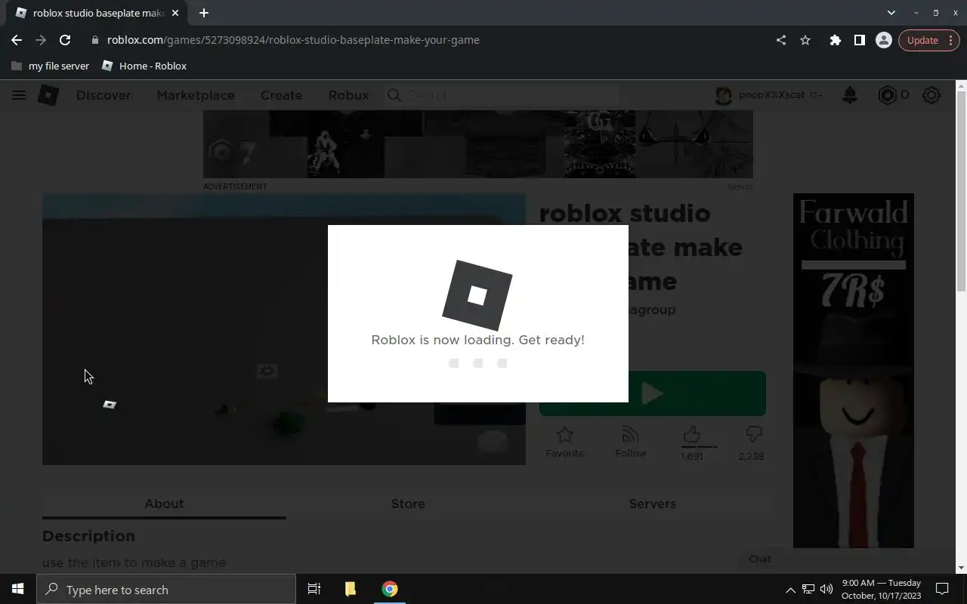Open Task View on the taskbar
This screenshot has height=604, width=967.
pyautogui.click(x=314, y=589)
